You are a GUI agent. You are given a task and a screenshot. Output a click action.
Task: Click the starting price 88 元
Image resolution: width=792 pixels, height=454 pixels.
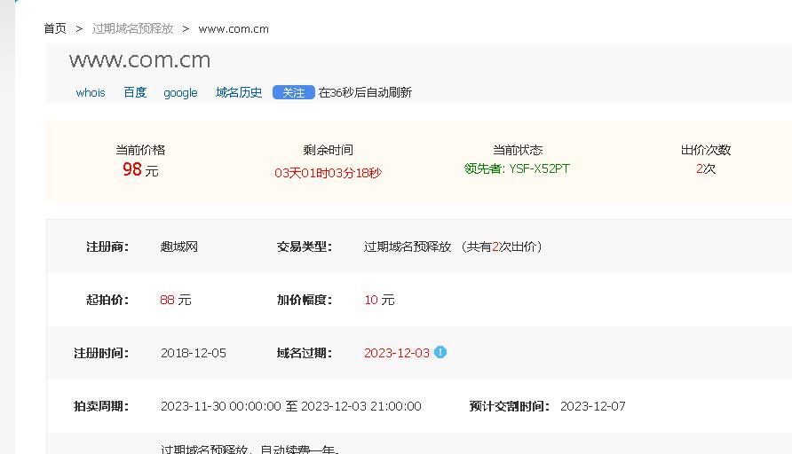point(176,300)
